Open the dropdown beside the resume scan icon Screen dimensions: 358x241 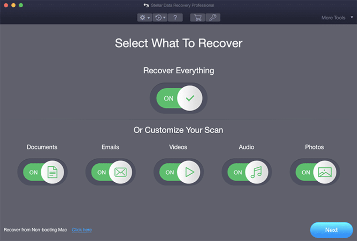(x=163, y=17)
